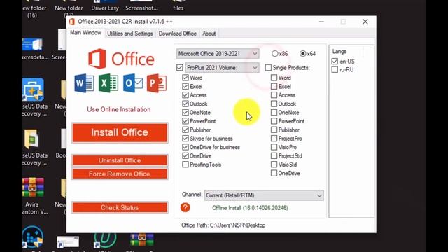
Task: Click the PowerPoint application icon under Office logo
Action: (x=157, y=83)
